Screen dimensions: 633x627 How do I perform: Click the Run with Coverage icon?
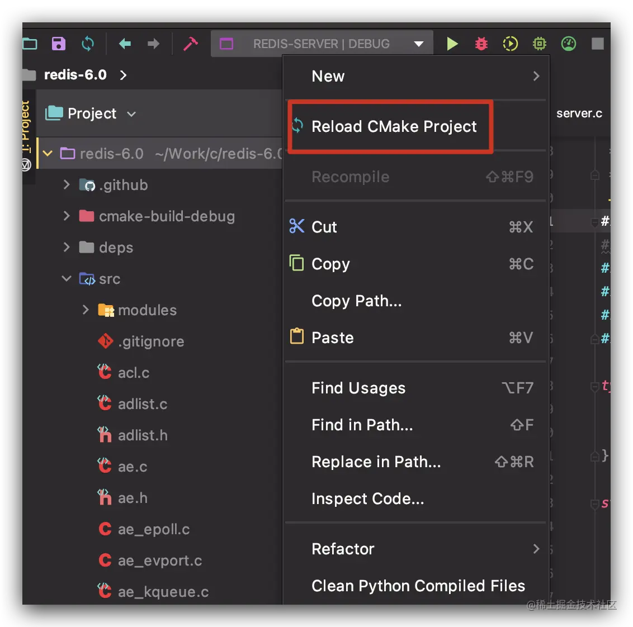tap(511, 44)
